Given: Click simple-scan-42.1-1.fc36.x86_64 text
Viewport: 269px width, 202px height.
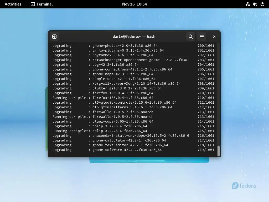Looking at the screenshot, I should tap(124, 79).
